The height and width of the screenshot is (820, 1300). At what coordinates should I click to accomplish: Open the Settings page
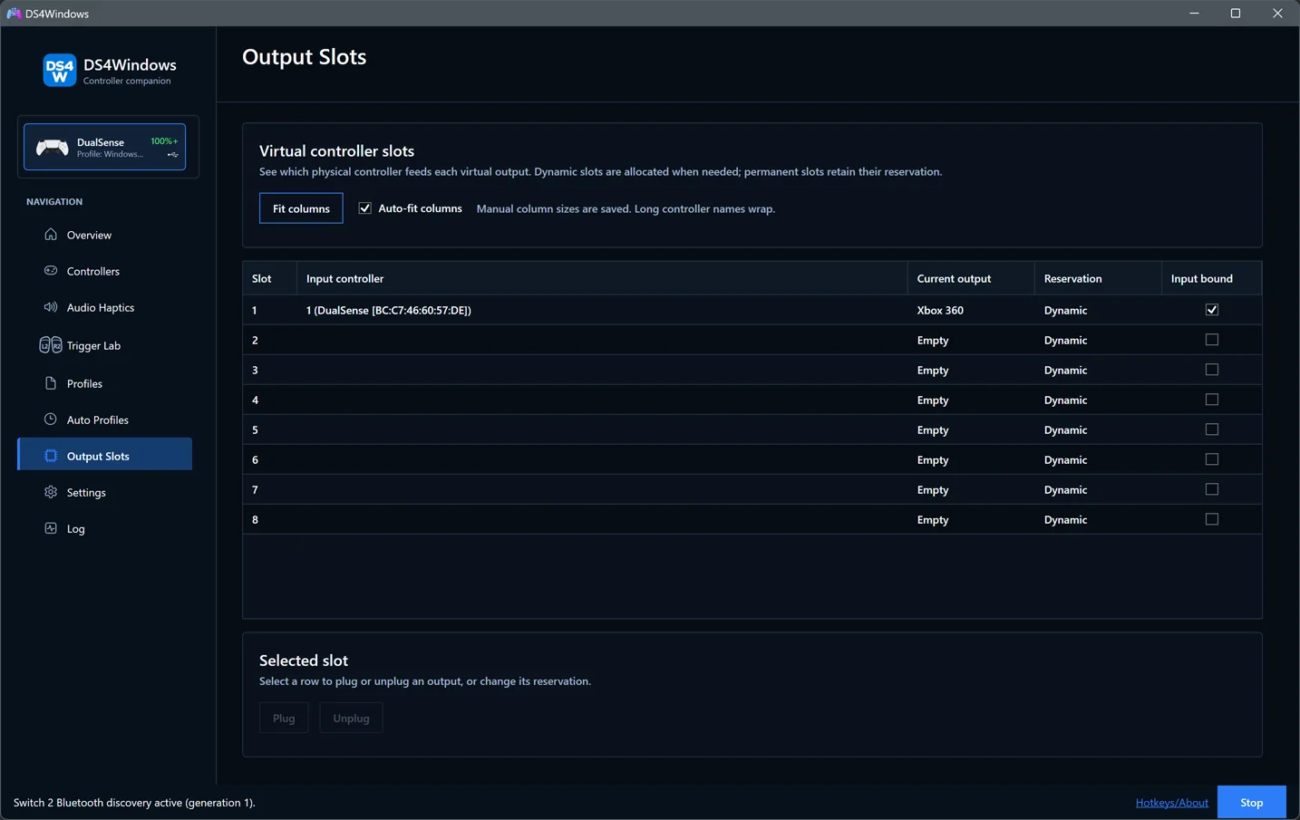[x=105, y=492]
